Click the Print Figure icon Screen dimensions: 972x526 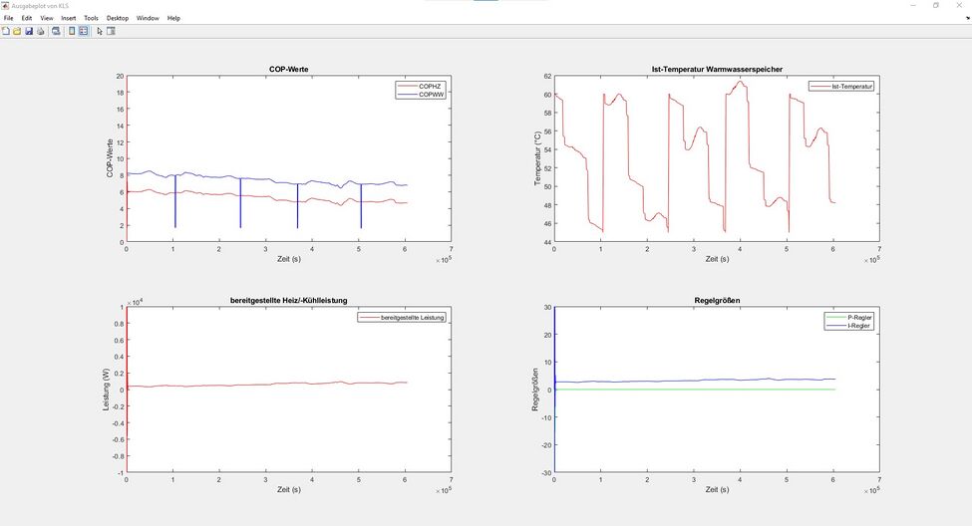41,31
